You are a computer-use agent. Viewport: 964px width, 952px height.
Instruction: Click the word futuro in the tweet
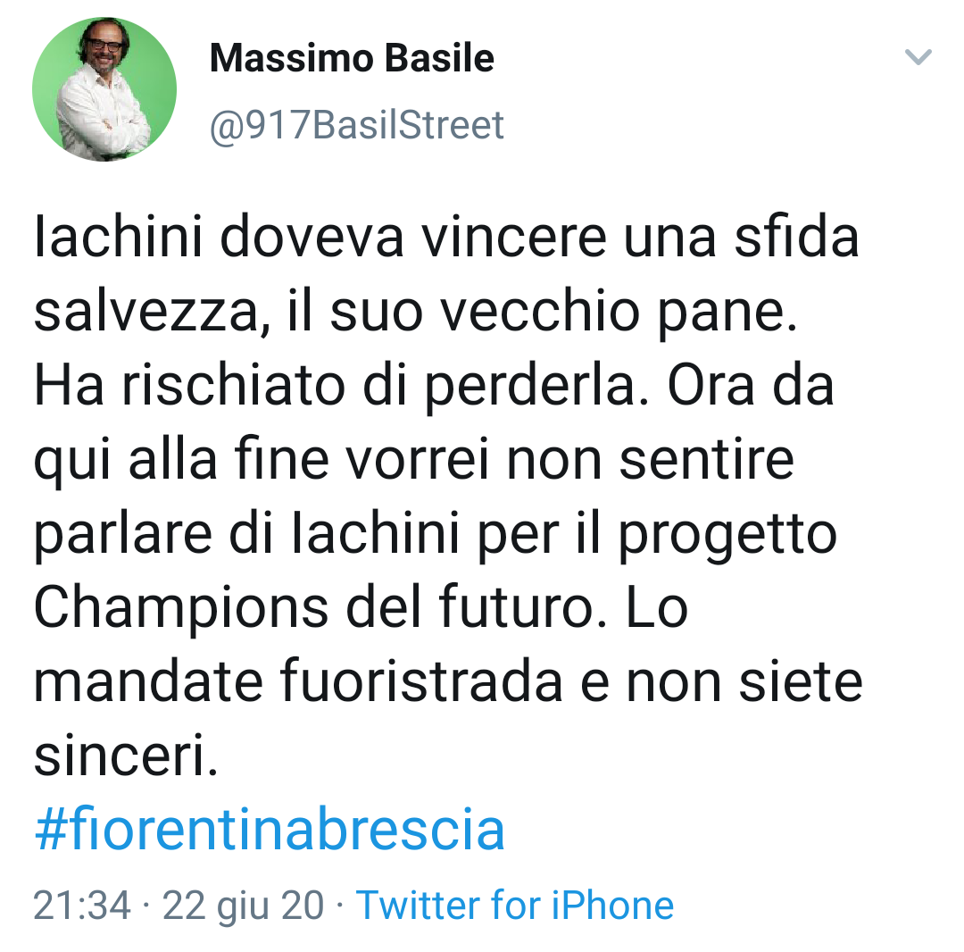pyautogui.click(x=517, y=607)
